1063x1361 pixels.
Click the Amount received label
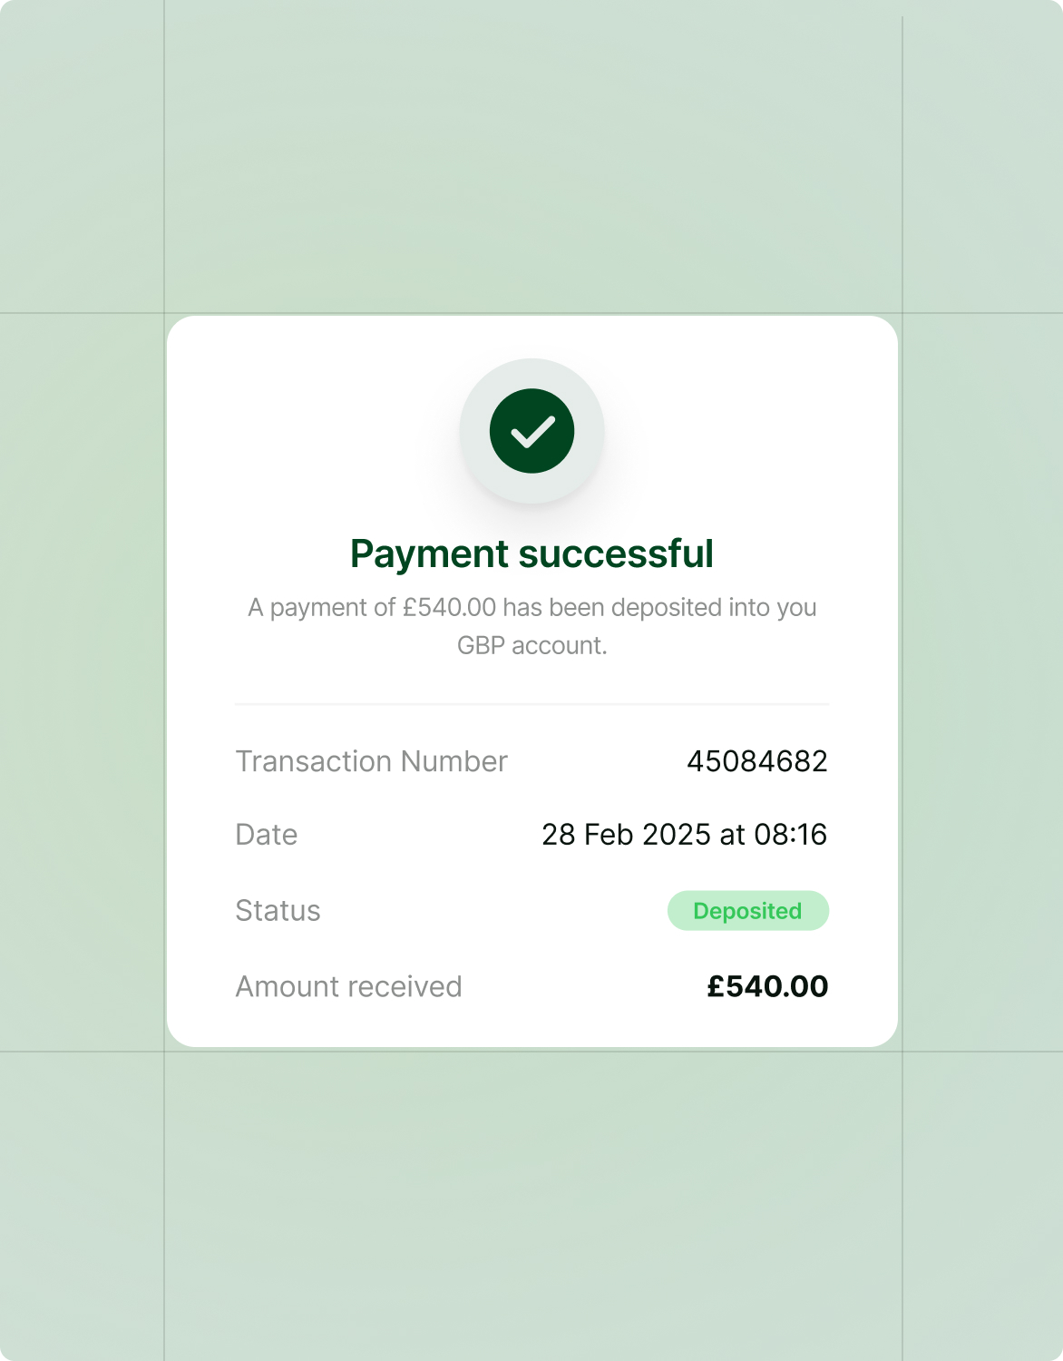pos(349,986)
